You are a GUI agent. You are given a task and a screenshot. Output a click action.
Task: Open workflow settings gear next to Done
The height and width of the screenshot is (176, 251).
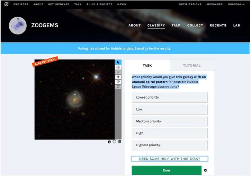click(205, 170)
